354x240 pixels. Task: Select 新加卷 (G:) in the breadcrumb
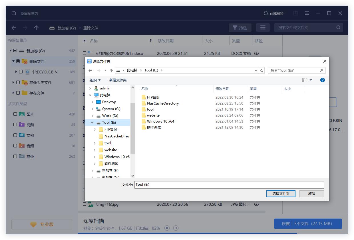[x=66, y=28]
